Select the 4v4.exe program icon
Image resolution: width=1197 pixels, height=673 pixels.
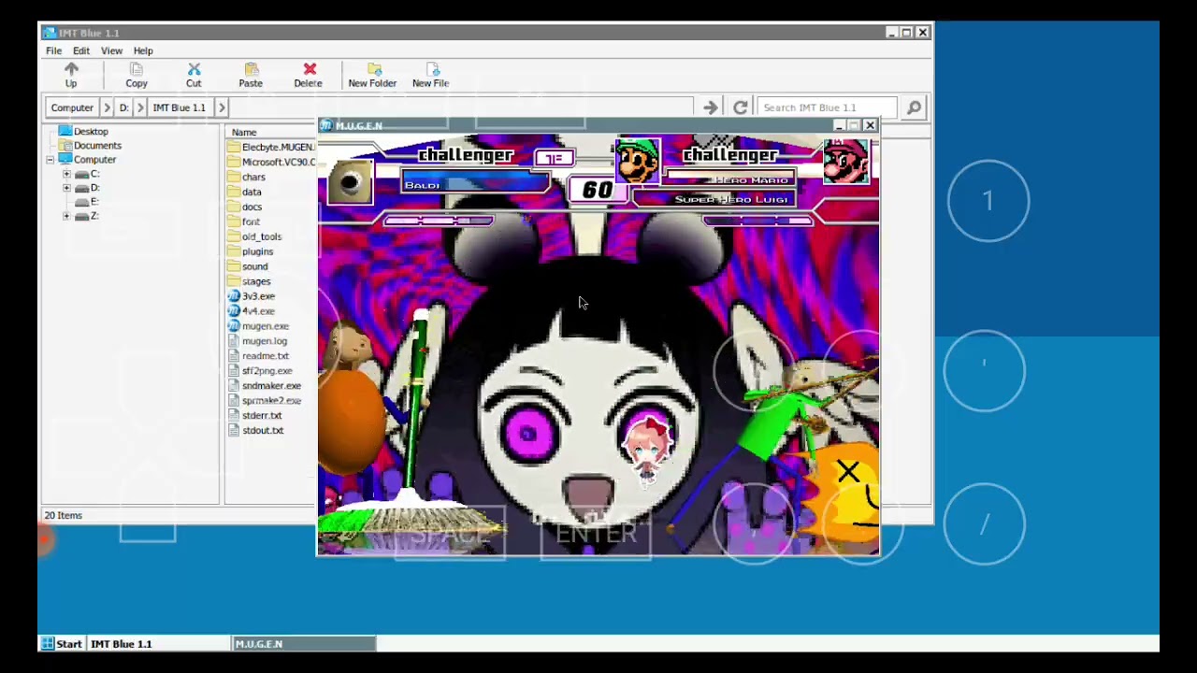click(234, 311)
